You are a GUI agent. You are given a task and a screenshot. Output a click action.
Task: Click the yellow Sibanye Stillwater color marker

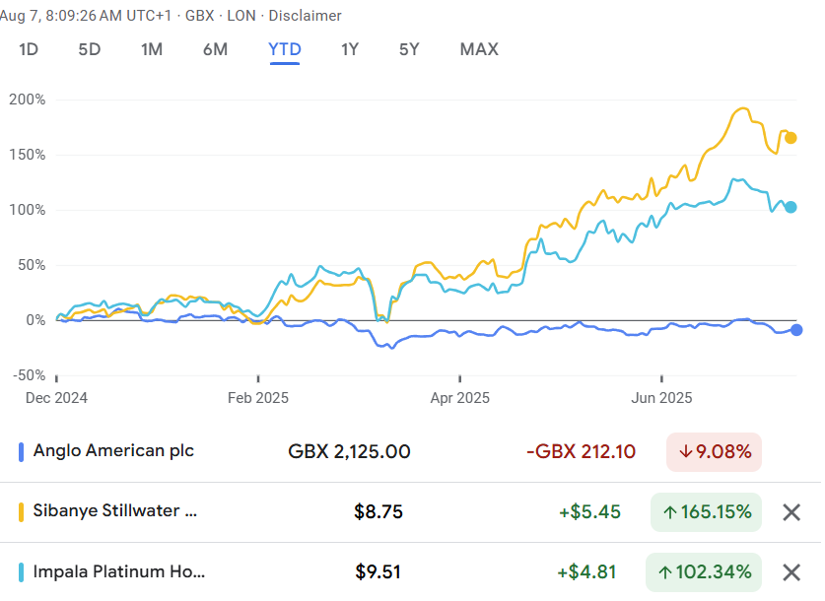21,512
